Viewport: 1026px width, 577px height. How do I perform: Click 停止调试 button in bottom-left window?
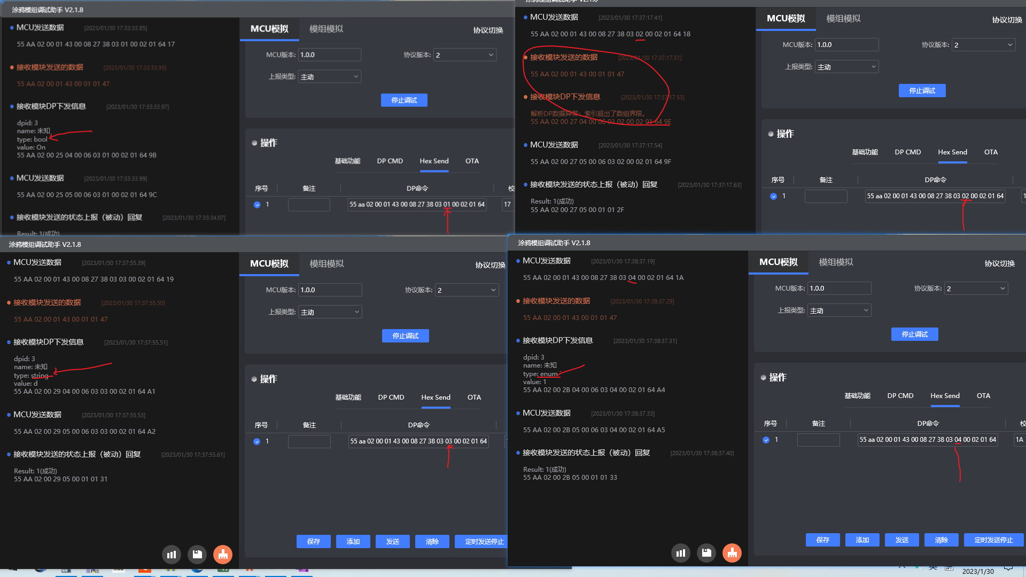405,336
